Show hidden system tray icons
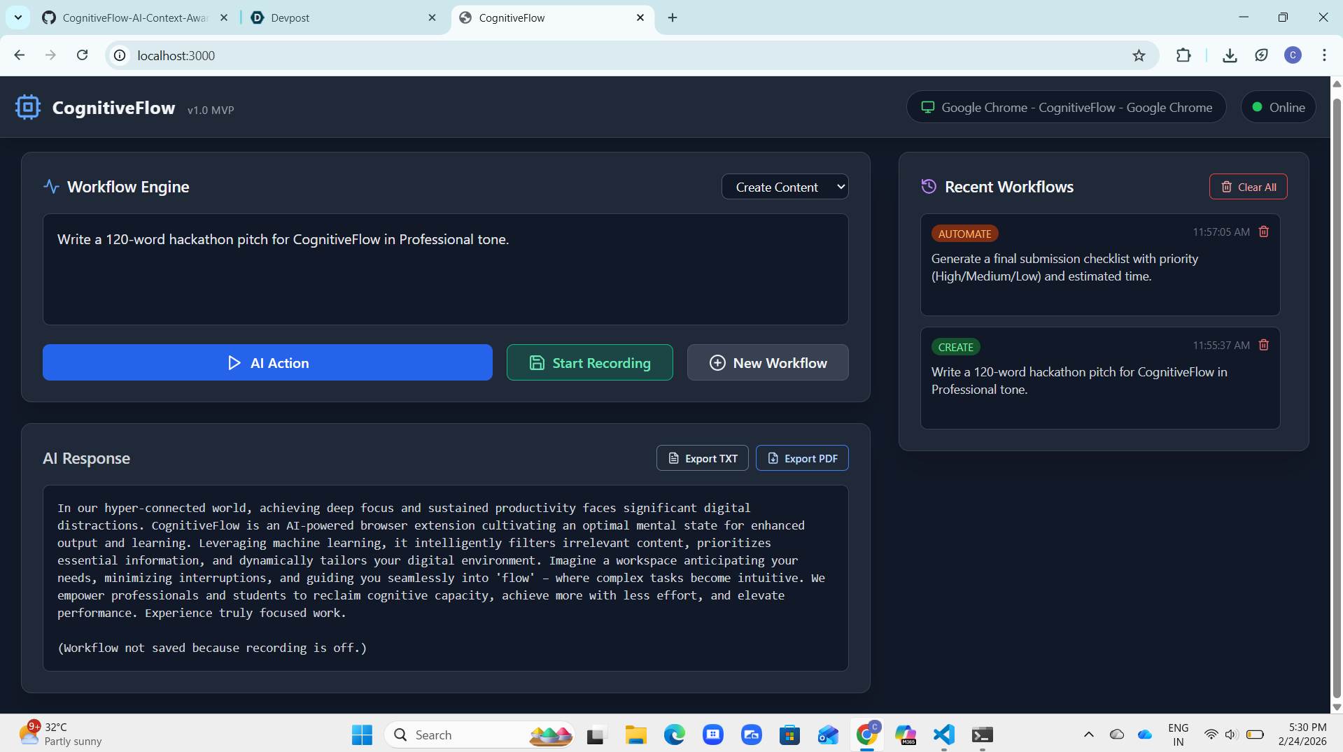Screen dimensions: 1343x752 1088,735
